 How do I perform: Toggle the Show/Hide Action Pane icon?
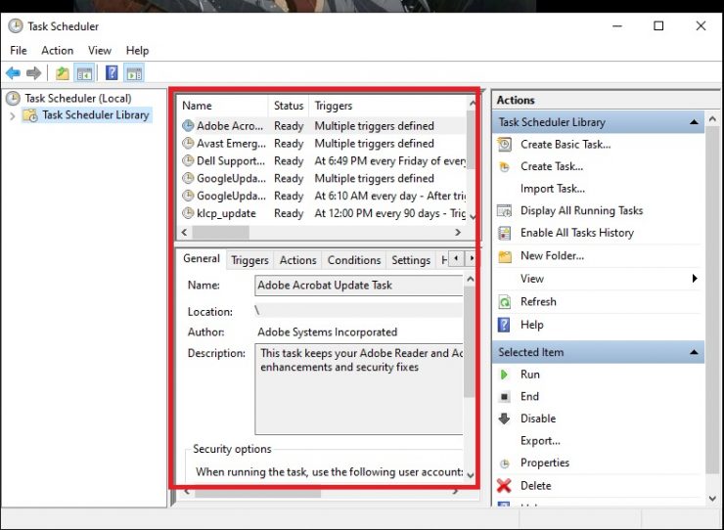pos(134,73)
